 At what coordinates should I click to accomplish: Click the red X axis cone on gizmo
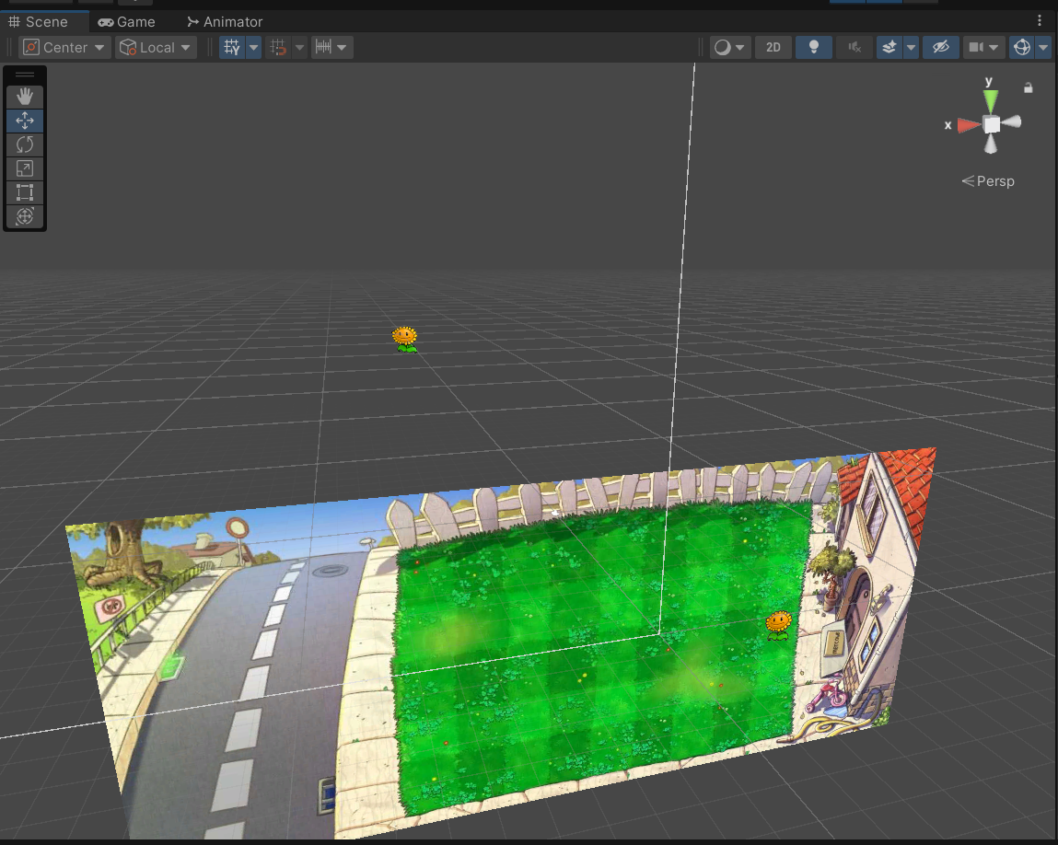tap(969, 125)
